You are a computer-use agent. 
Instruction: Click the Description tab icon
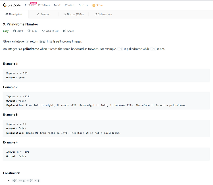[7, 14]
